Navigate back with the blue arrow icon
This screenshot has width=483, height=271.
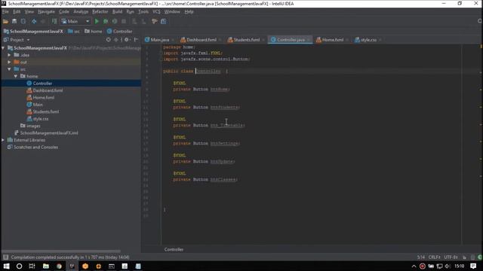click(x=34, y=21)
